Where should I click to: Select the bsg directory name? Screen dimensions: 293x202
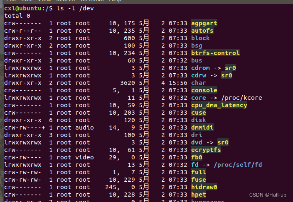pyautogui.click(x=197, y=46)
